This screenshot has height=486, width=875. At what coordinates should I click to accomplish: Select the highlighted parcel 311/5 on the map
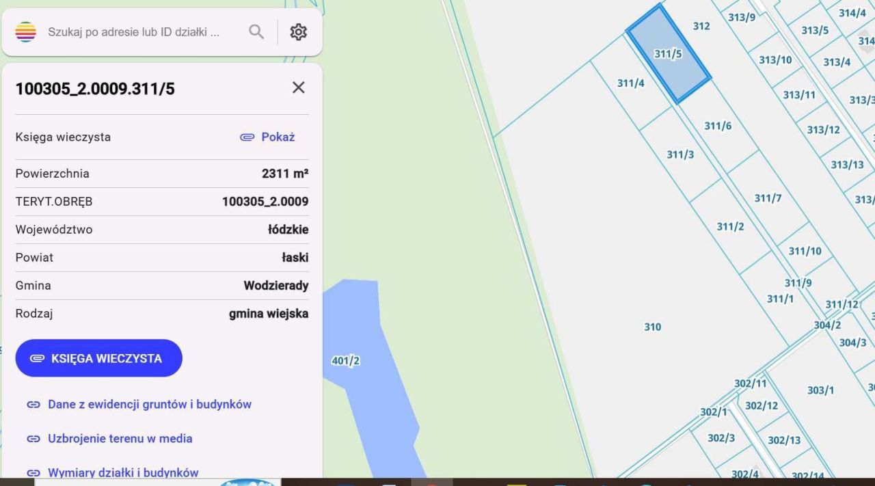click(x=668, y=53)
